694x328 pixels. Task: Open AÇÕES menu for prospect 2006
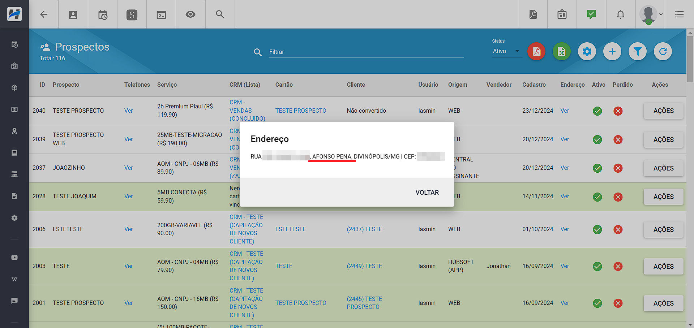pyautogui.click(x=663, y=229)
